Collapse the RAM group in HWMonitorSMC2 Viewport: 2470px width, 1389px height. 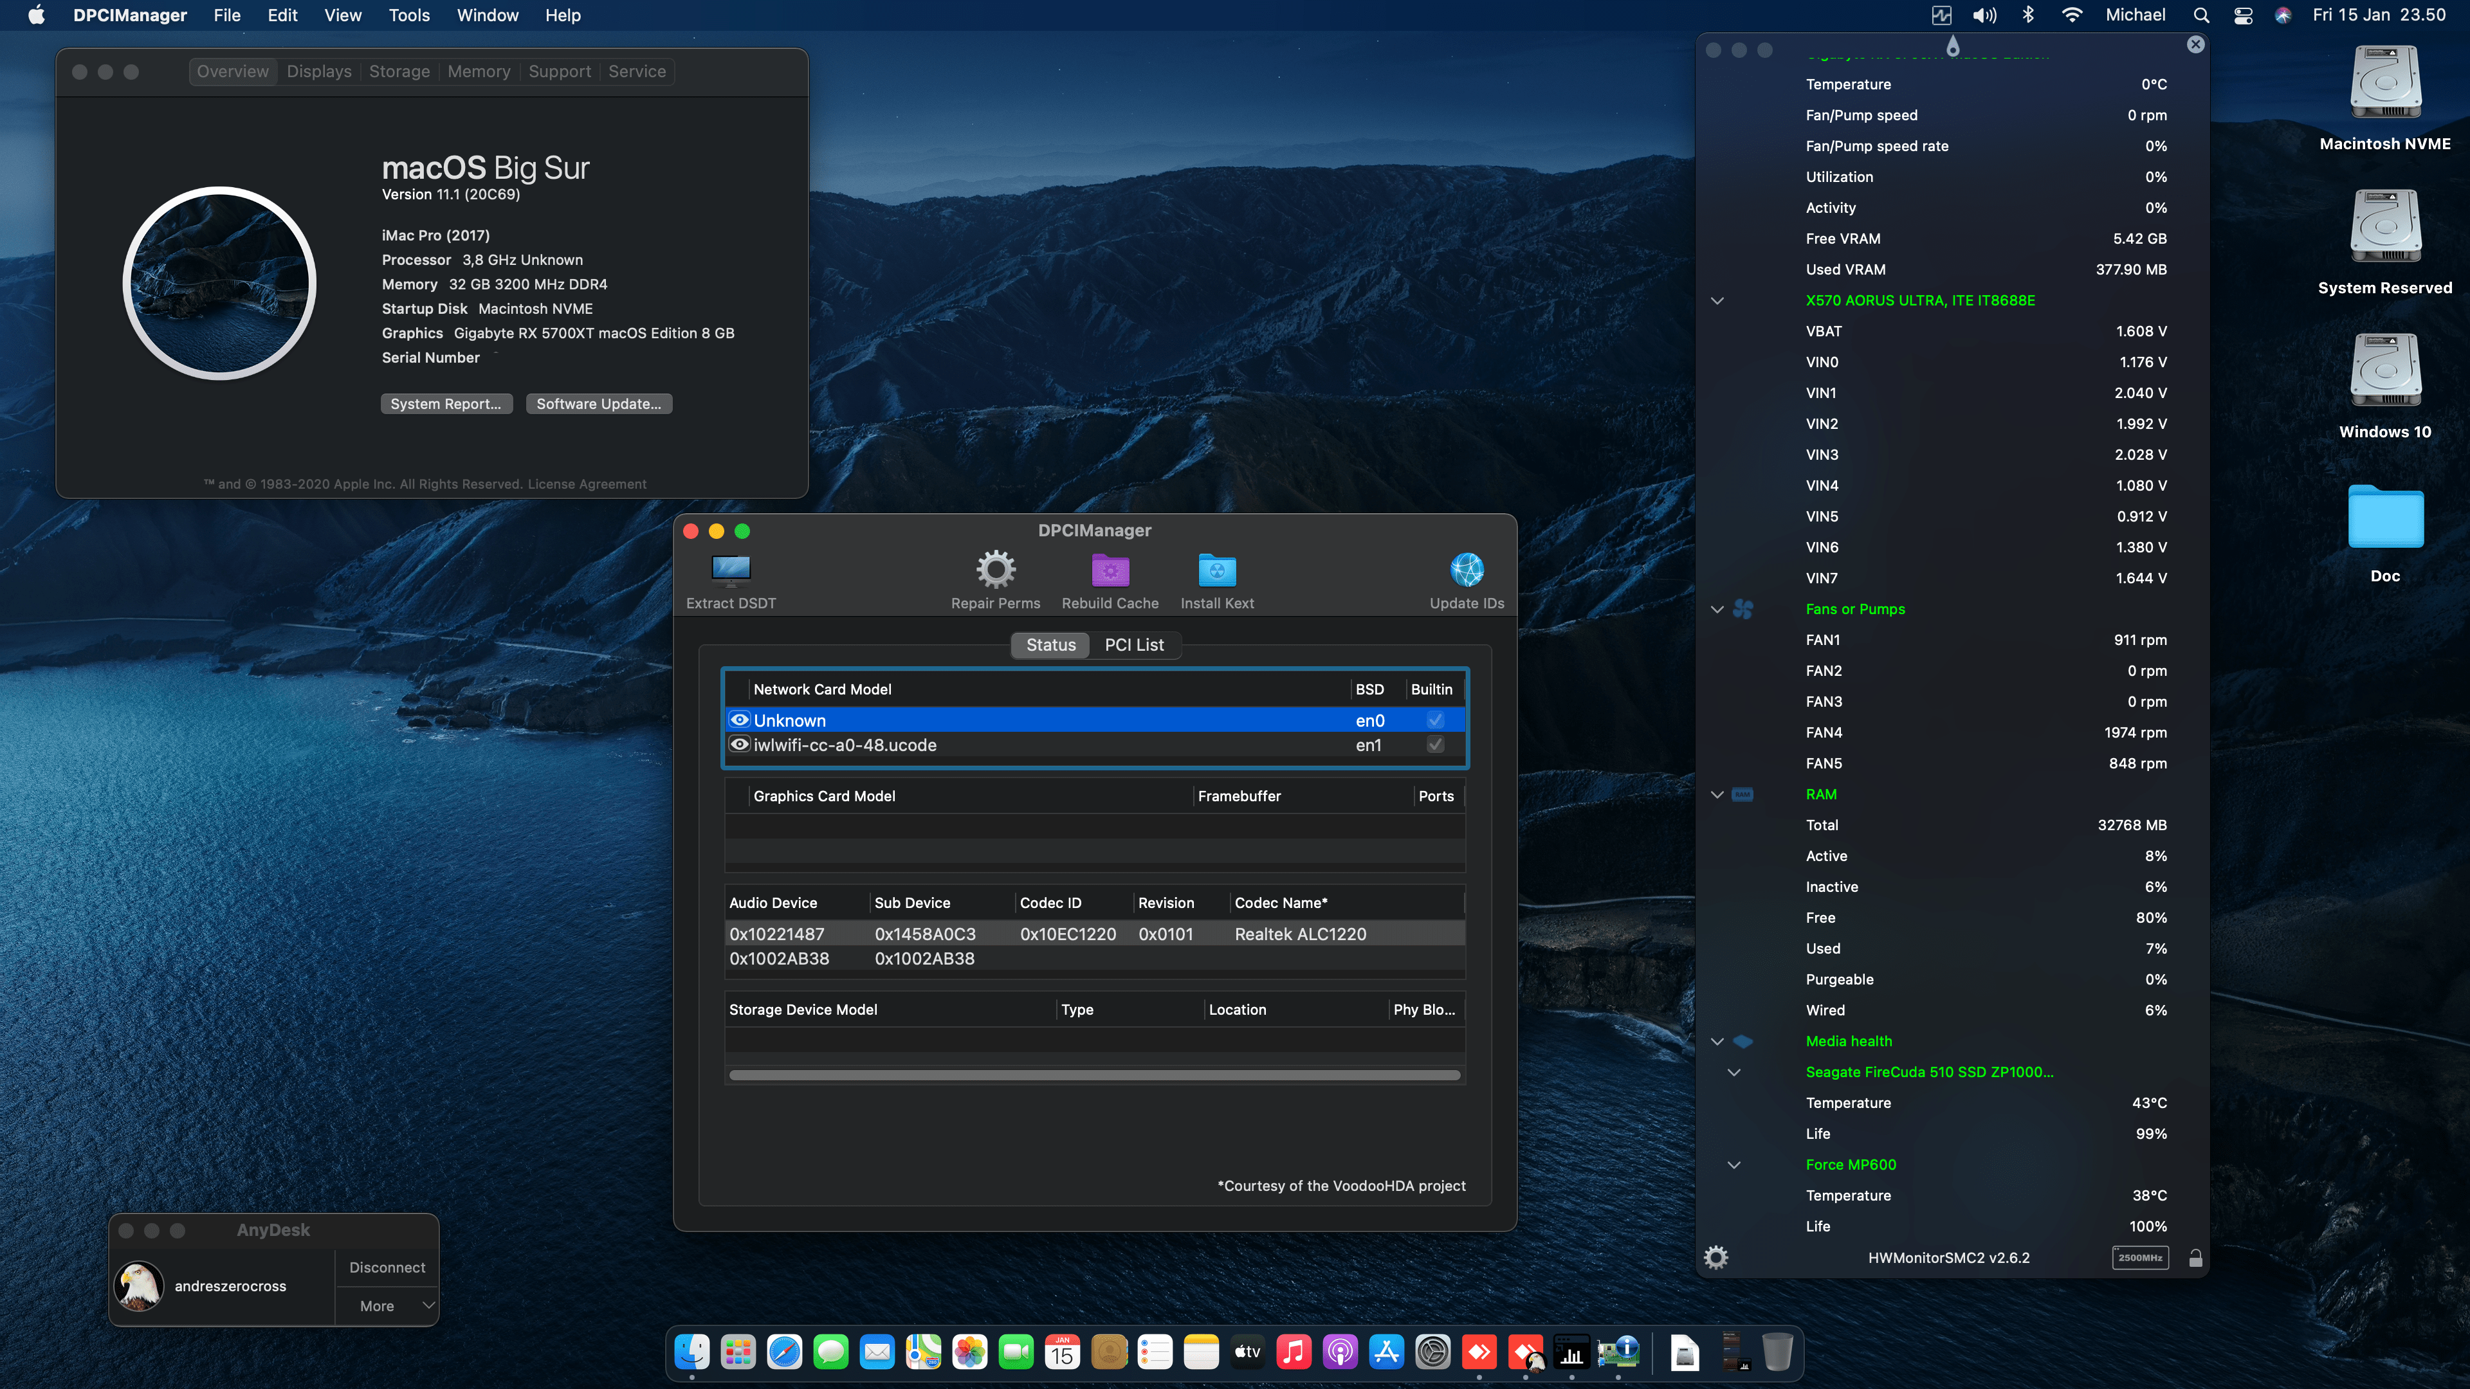(x=1717, y=795)
